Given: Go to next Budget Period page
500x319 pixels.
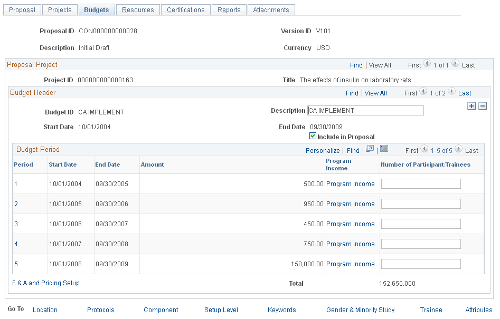Looking at the screenshot, I should pos(457,149).
